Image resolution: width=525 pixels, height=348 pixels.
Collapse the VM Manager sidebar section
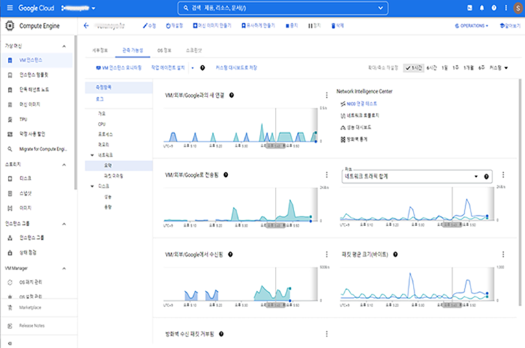[64, 268]
